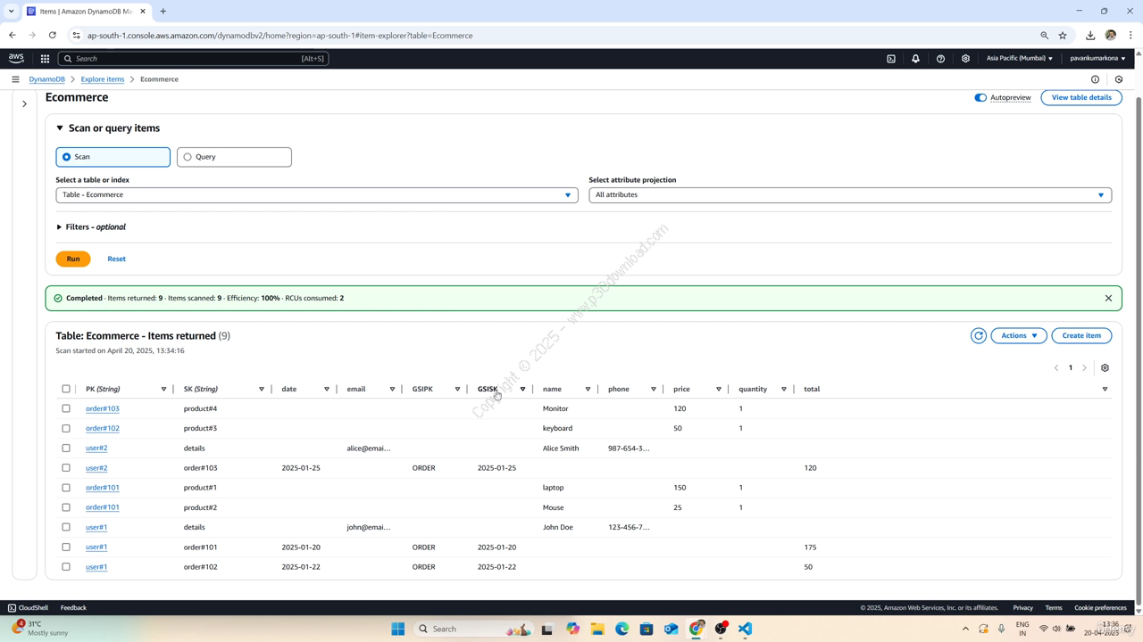Focus the AWS console search box
1143x642 pixels.
[193, 59]
